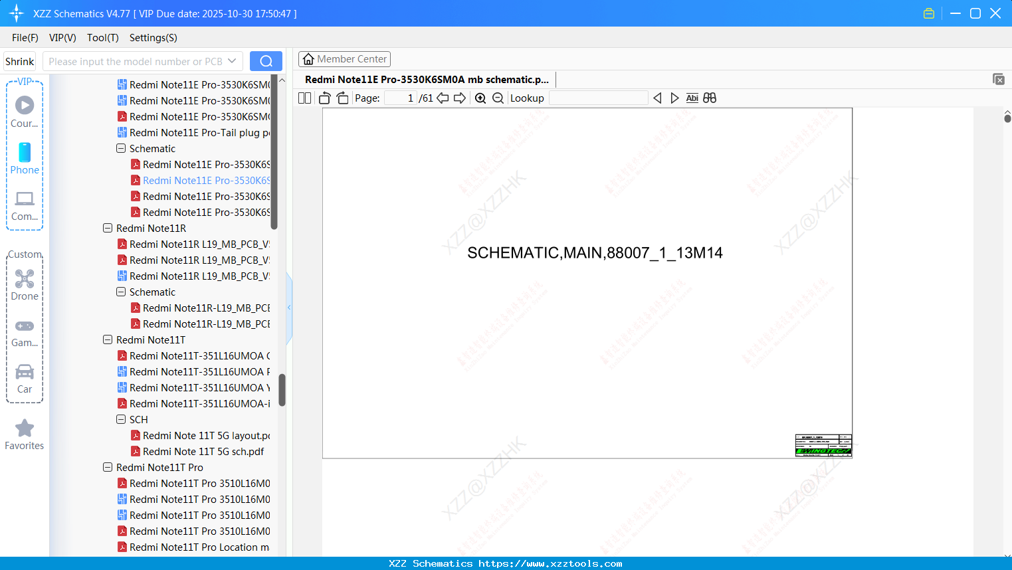Open the Phone repair section in sidebar
Screen dimensions: 1012x570
click(25, 159)
